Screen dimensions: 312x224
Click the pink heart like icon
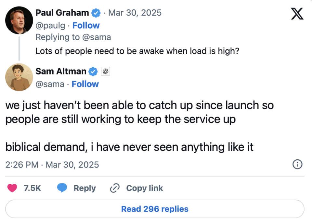coord(12,188)
